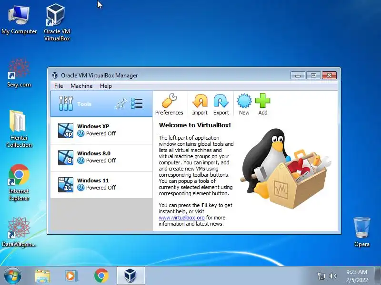This screenshot has width=381, height=285.
Task: Select the Opera recycle bin icon
Action: click(362, 232)
